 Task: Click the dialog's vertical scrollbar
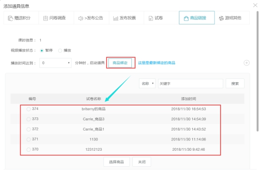click(x=258, y=71)
